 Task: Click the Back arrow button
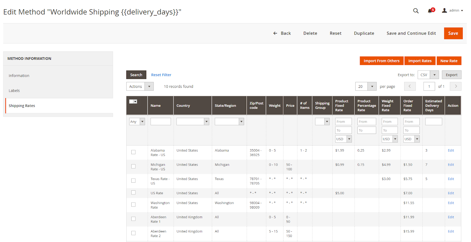click(x=282, y=33)
